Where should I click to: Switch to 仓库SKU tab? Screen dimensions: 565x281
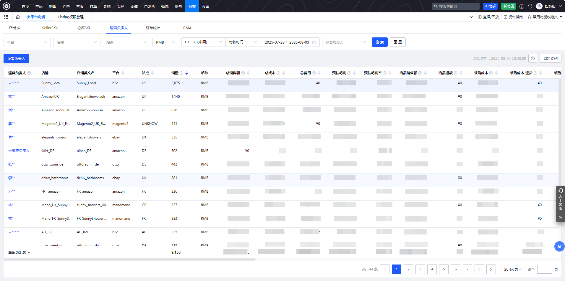click(85, 28)
